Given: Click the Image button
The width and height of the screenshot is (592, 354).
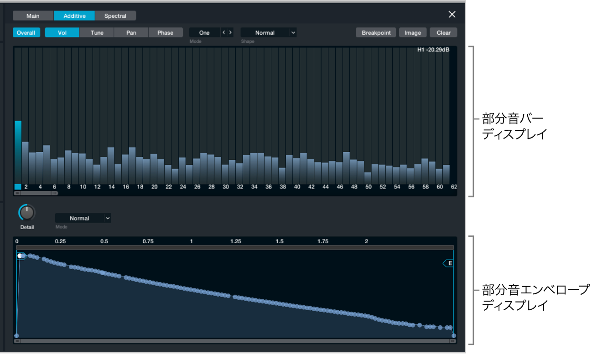Looking at the screenshot, I should click(413, 33).
